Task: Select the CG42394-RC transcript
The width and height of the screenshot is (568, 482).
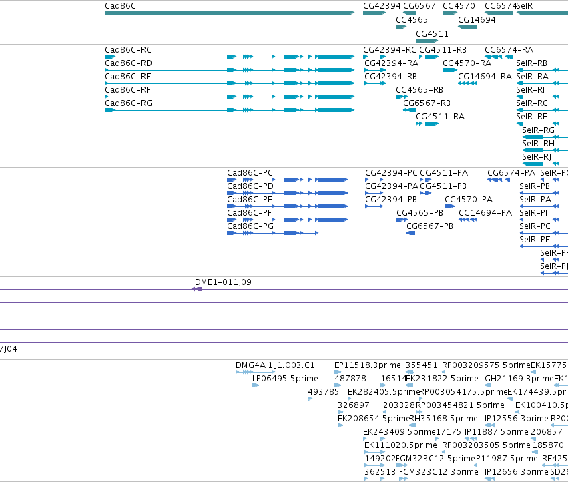Action: click(374, 57)
